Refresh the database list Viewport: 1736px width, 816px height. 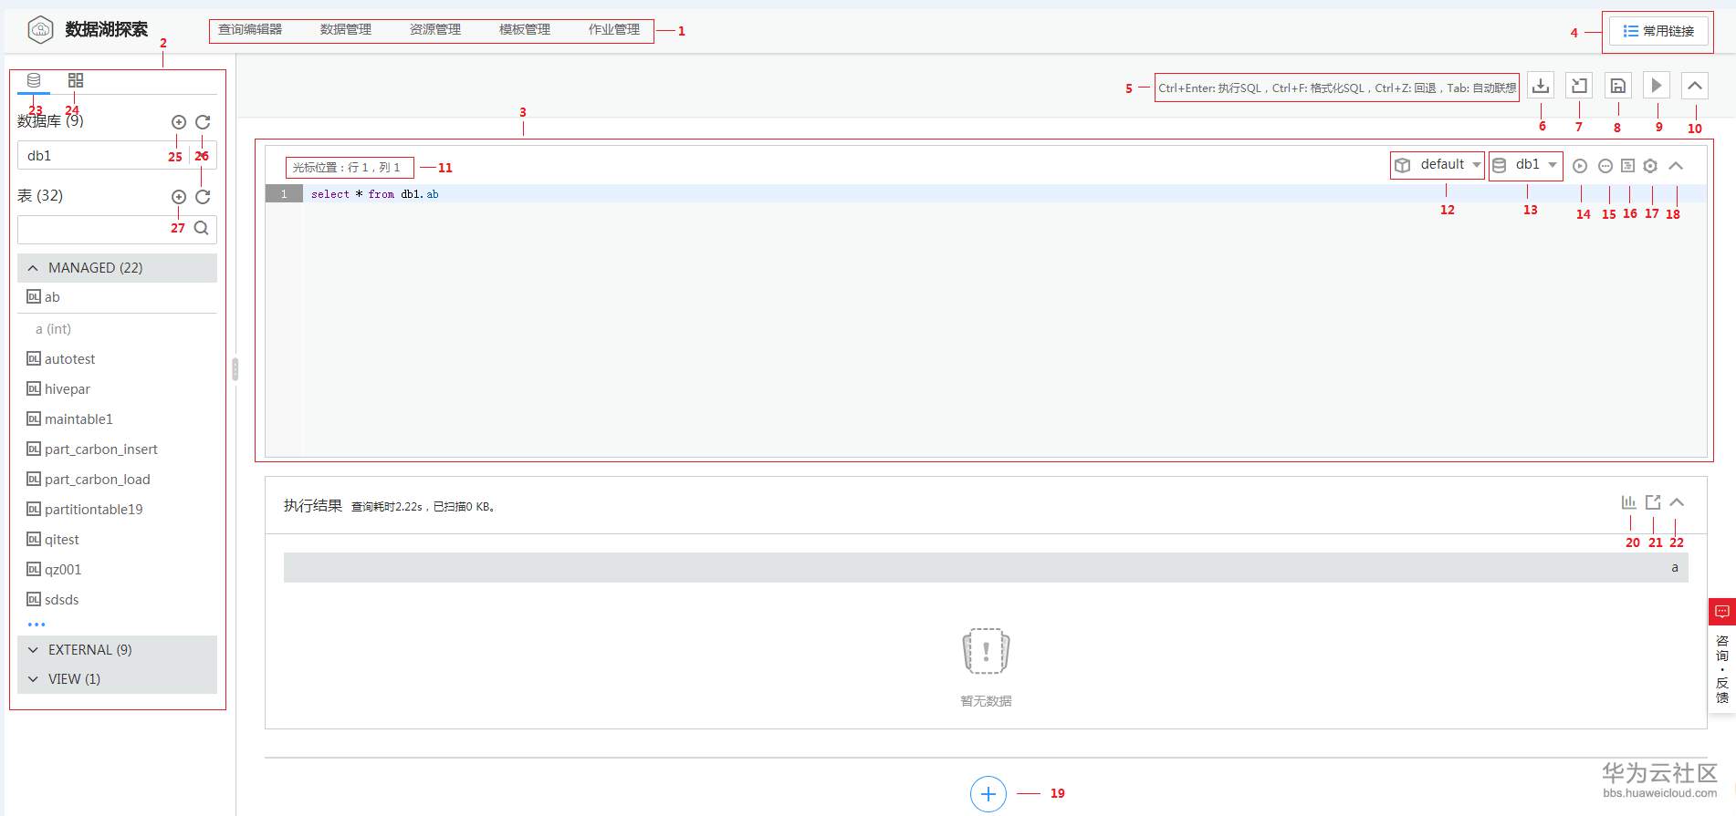pyautogui.click(x=203, y=122)
